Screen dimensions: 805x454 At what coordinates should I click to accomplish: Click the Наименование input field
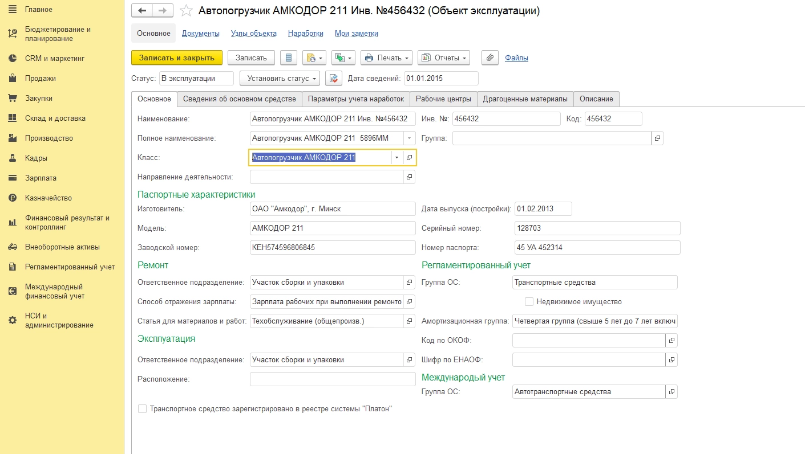click(x=333, y=119)
